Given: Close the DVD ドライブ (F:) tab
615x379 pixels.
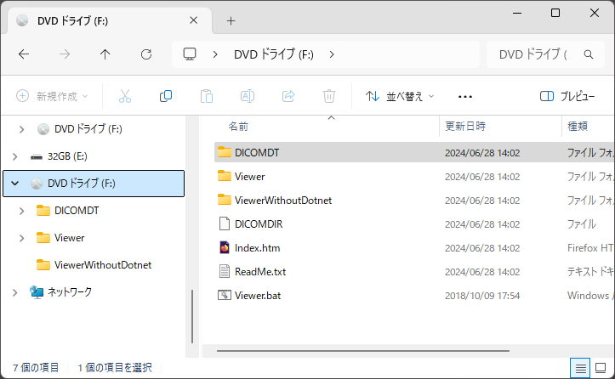Looking at the screenshot, I should click(193, 20).
